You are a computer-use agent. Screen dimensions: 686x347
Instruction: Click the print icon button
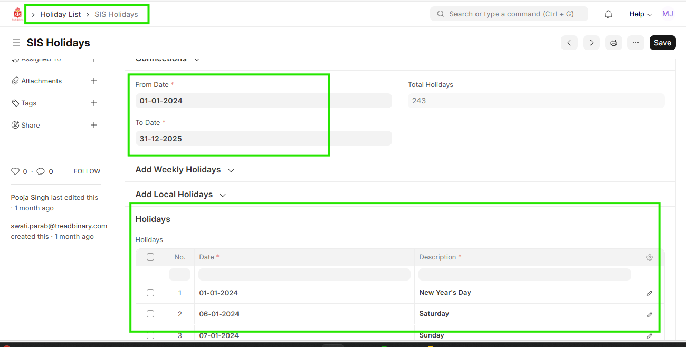(613, 43)
